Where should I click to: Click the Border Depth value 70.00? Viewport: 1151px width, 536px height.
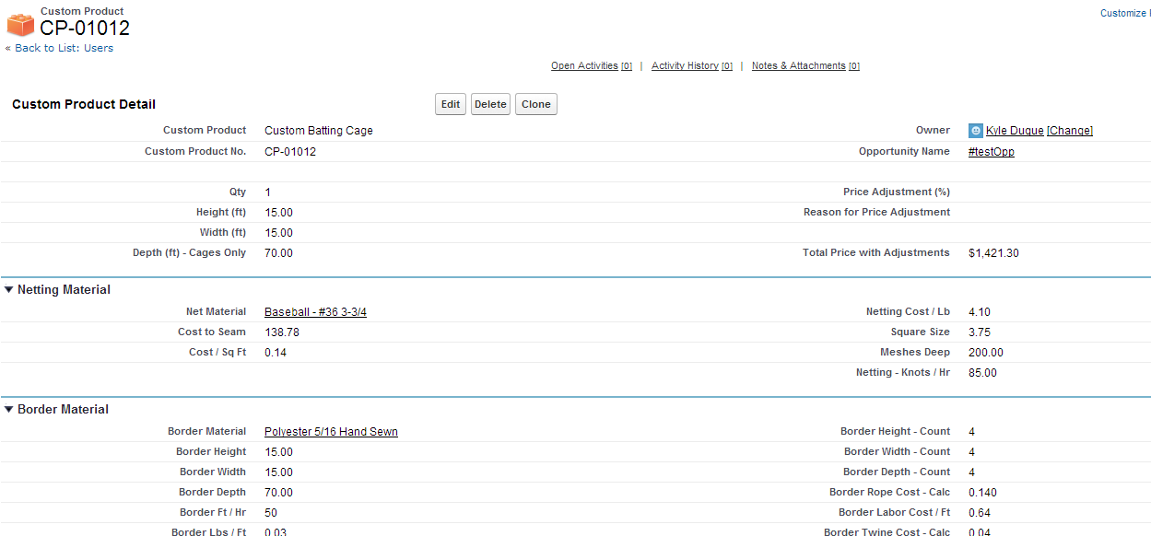(x=278, y=492)
